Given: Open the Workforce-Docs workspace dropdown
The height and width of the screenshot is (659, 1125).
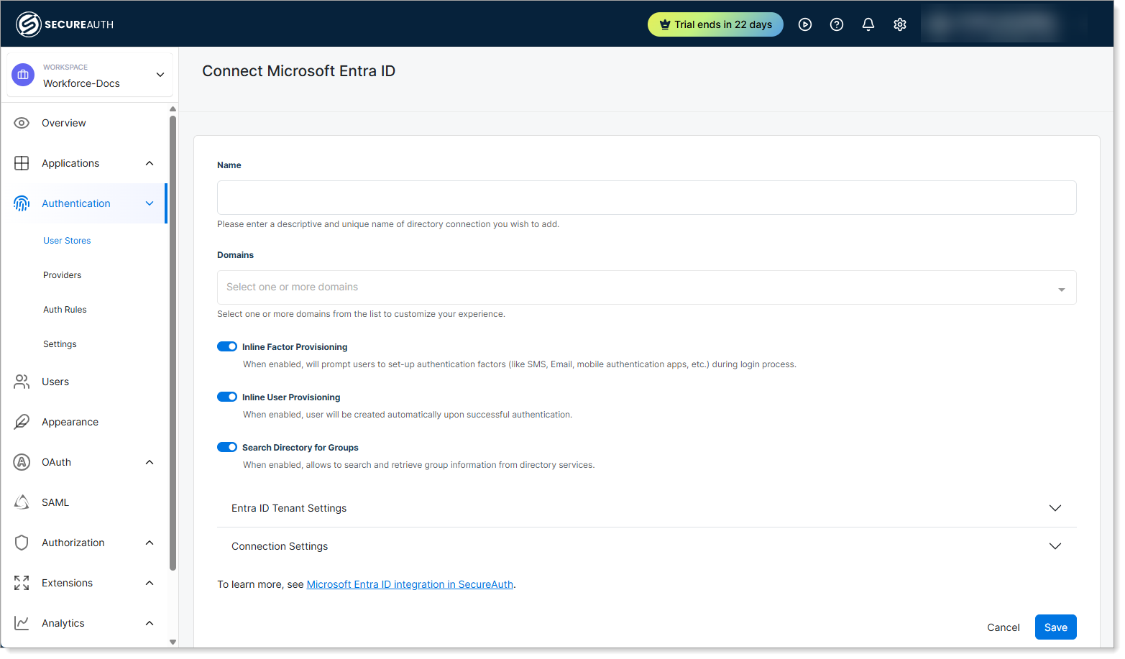Looking at the screenshot, I should click(90, 75).
